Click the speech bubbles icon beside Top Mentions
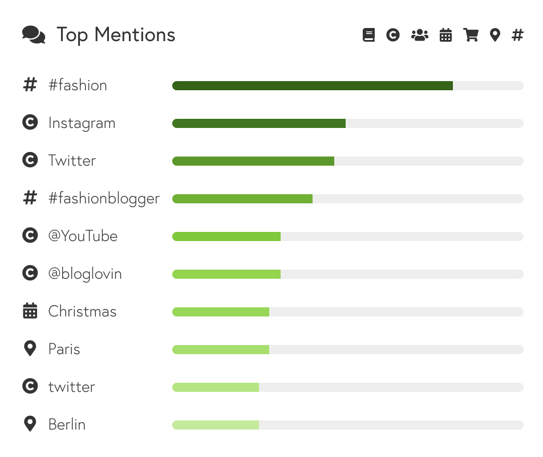543x457 pixels. 34,35
